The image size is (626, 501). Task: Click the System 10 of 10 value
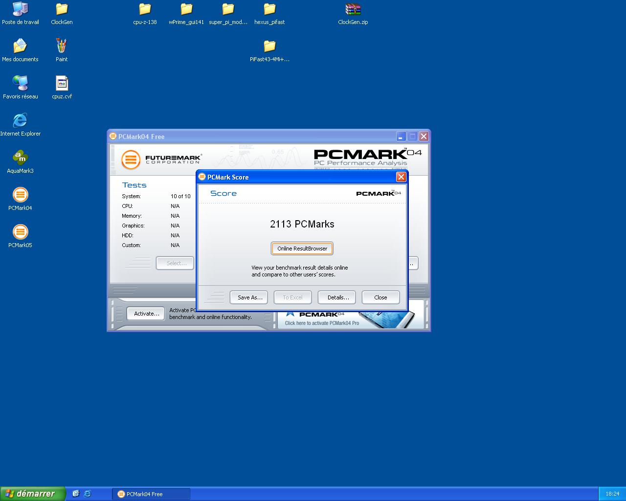coord(180,196)
